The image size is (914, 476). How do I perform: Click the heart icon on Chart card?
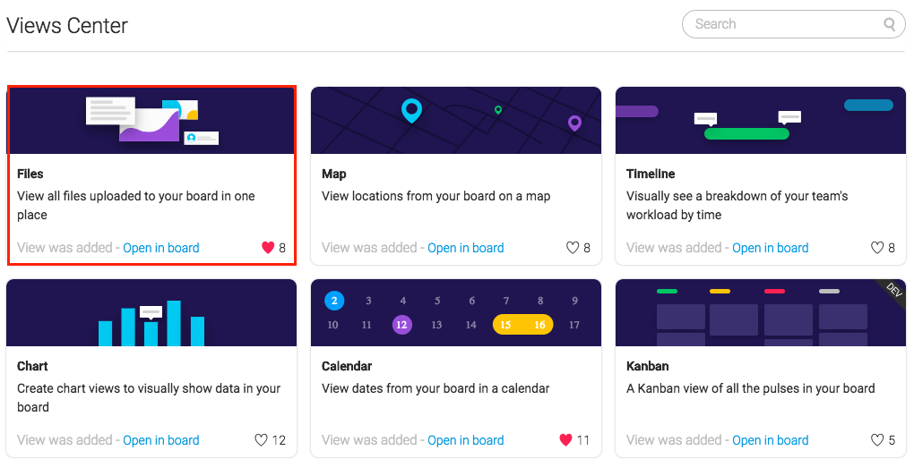click(x=261, y=440)
